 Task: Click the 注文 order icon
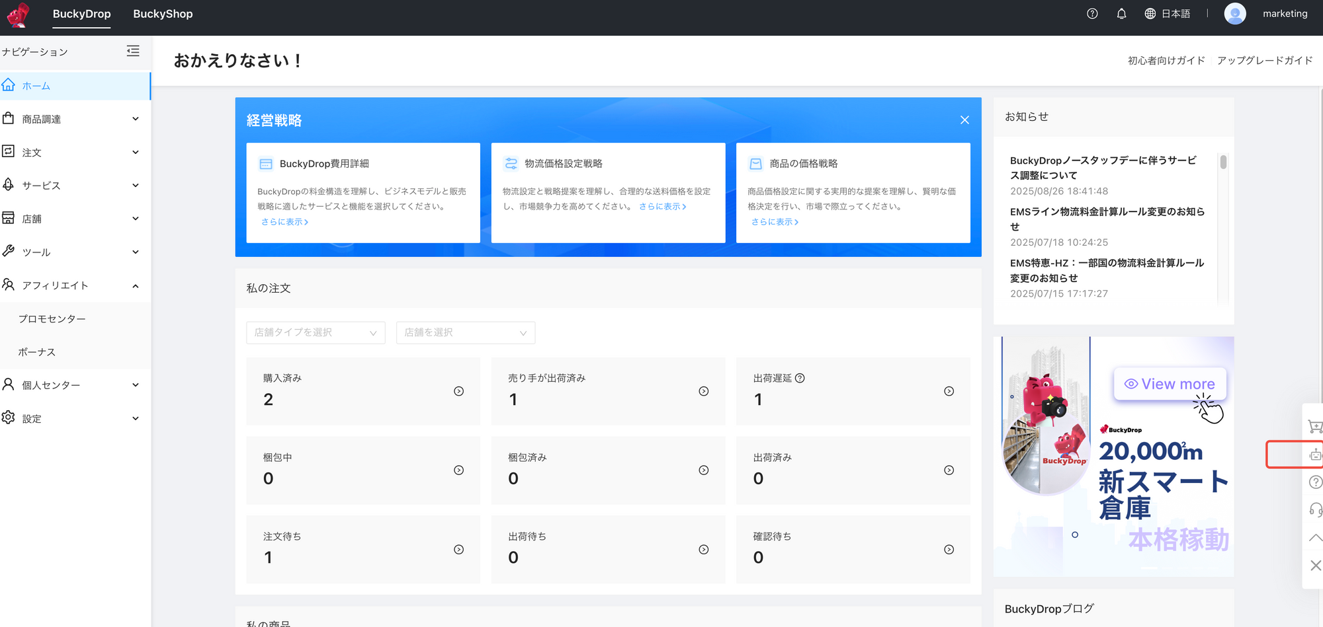8,151
